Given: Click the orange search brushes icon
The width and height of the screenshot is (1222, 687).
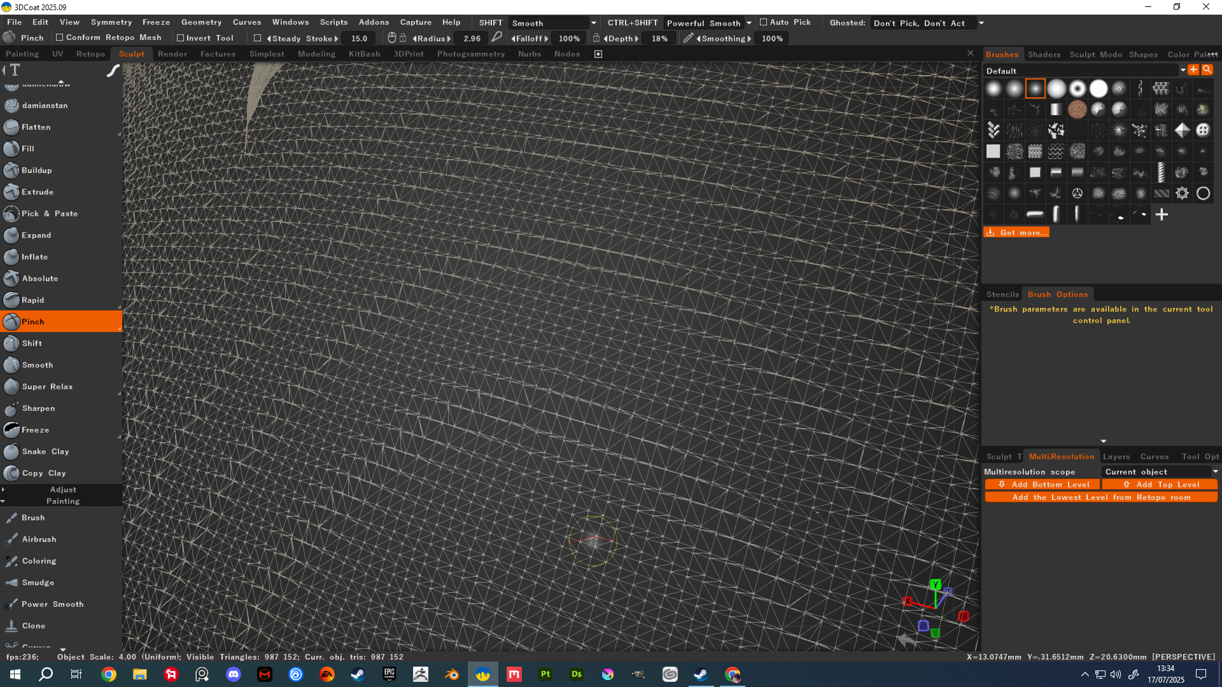Looking at the screenshot, I should [1207, 70].
